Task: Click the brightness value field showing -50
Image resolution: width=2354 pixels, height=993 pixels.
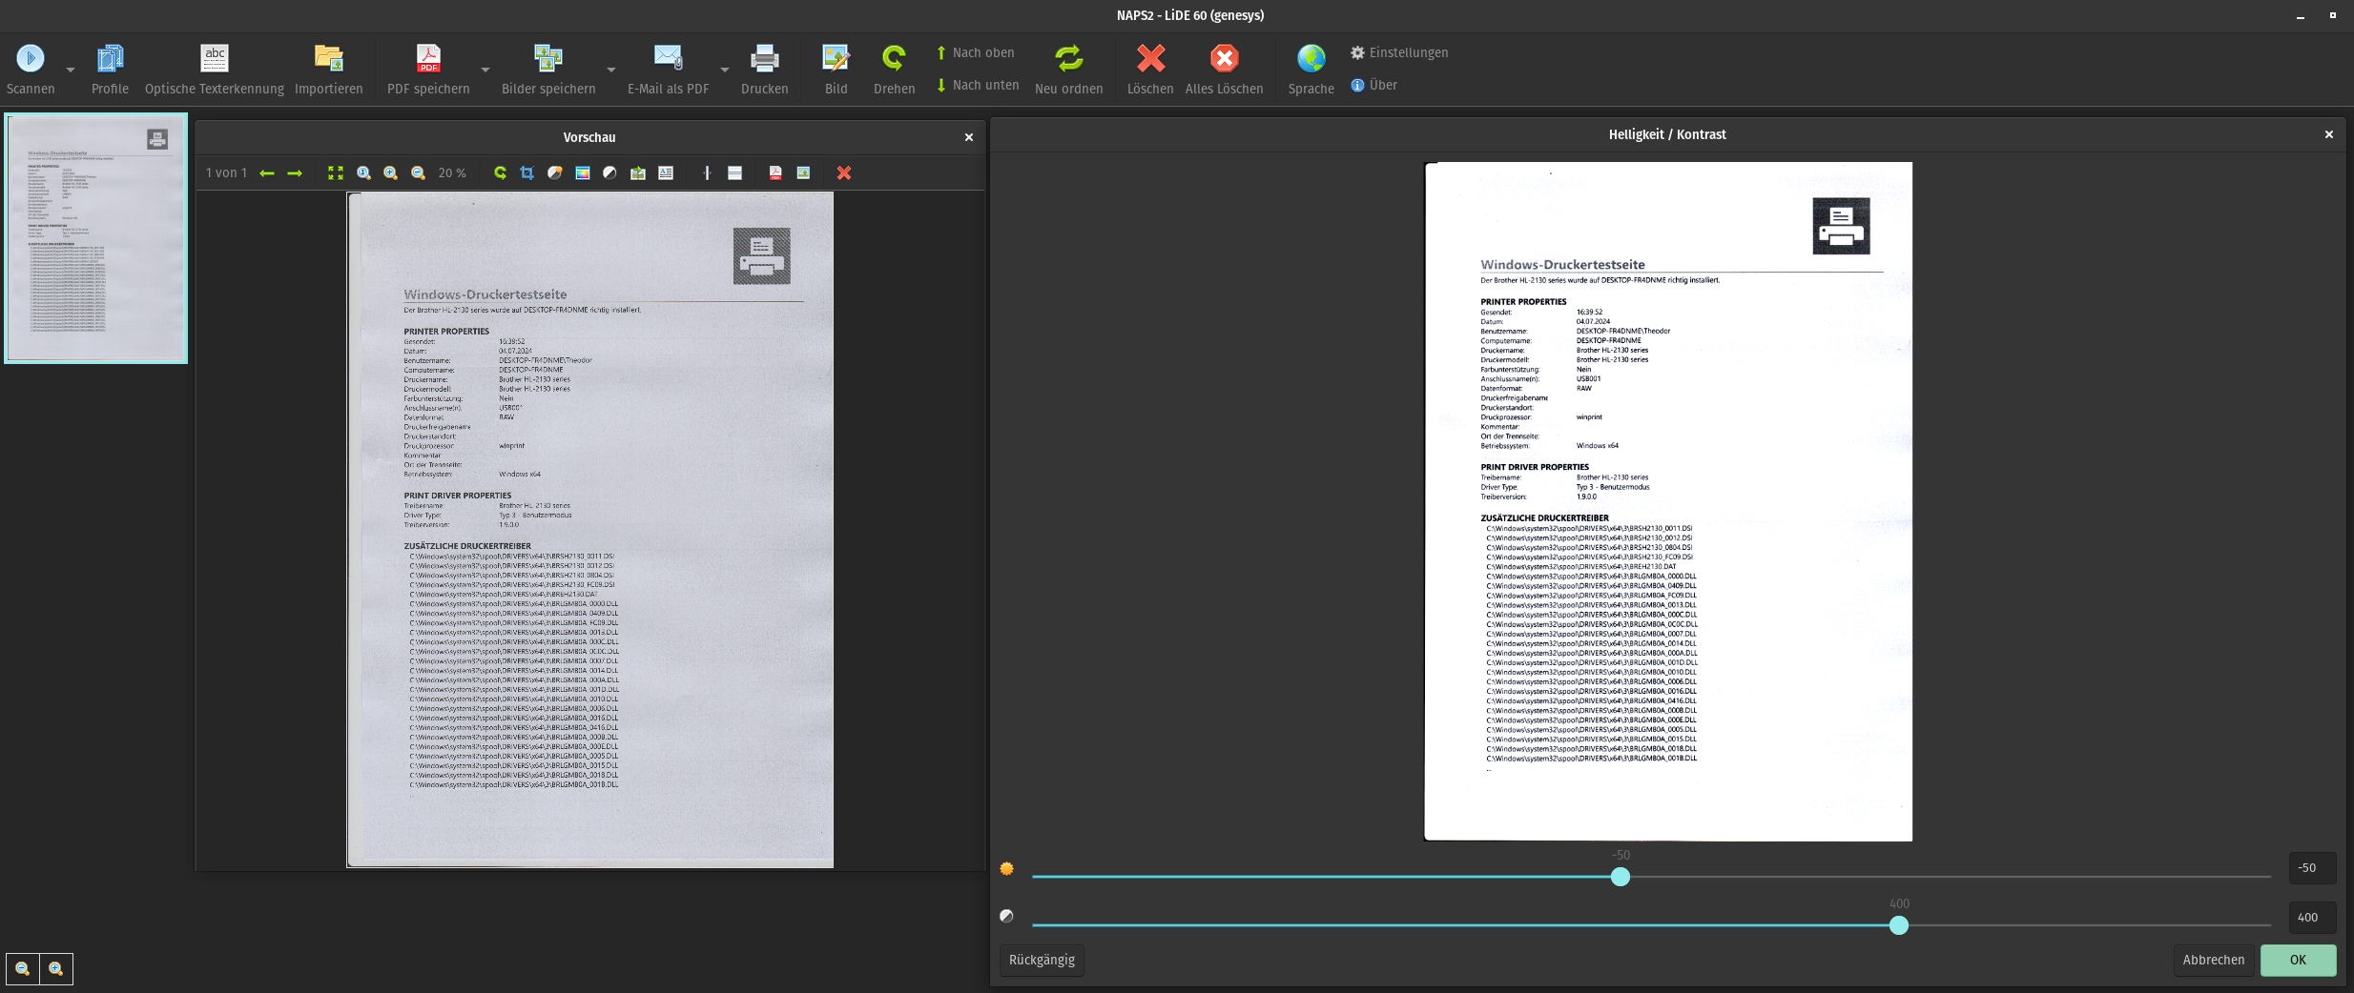Action: coord(2312,868)
